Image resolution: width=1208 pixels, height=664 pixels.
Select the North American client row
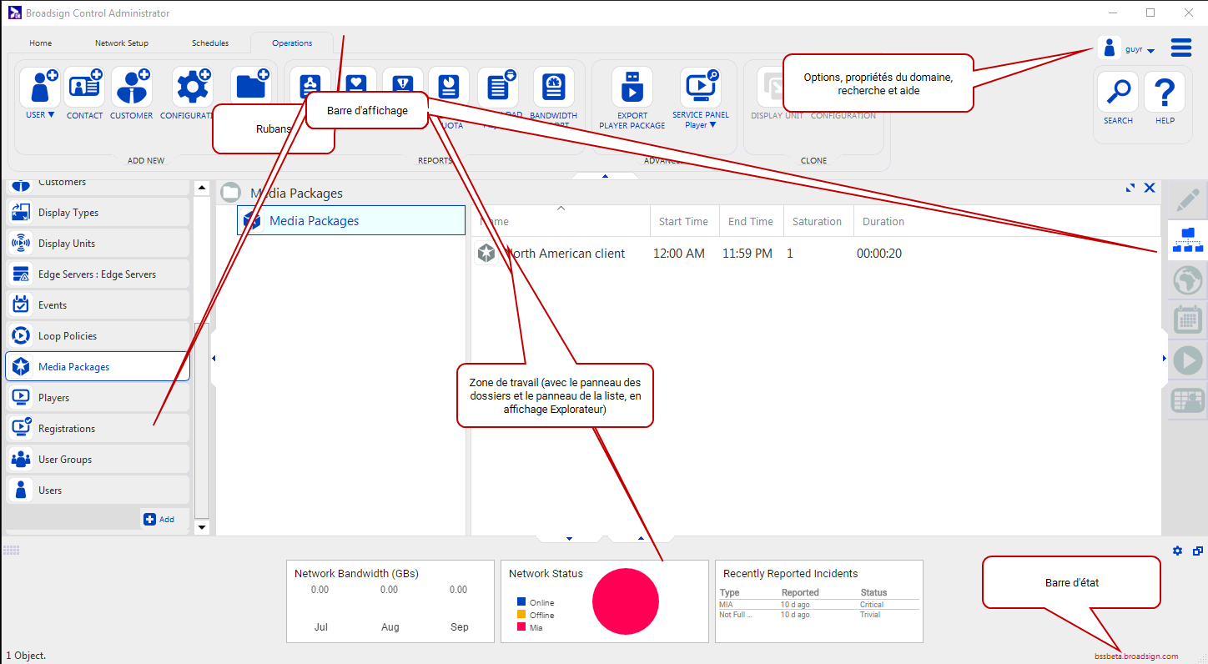click(x=816, y=254)
